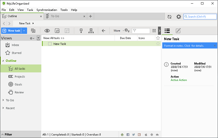This screenshot has height=138, width=218.
Task: Click the Active Action link
Action: pos(179,80)
